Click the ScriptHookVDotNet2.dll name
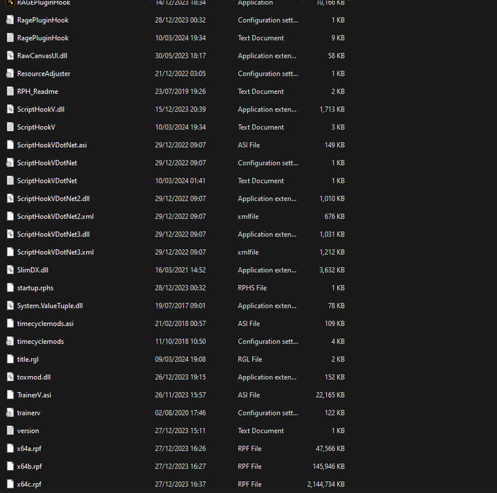The width and height of the screenshot is (497, 493). (54, 199)
